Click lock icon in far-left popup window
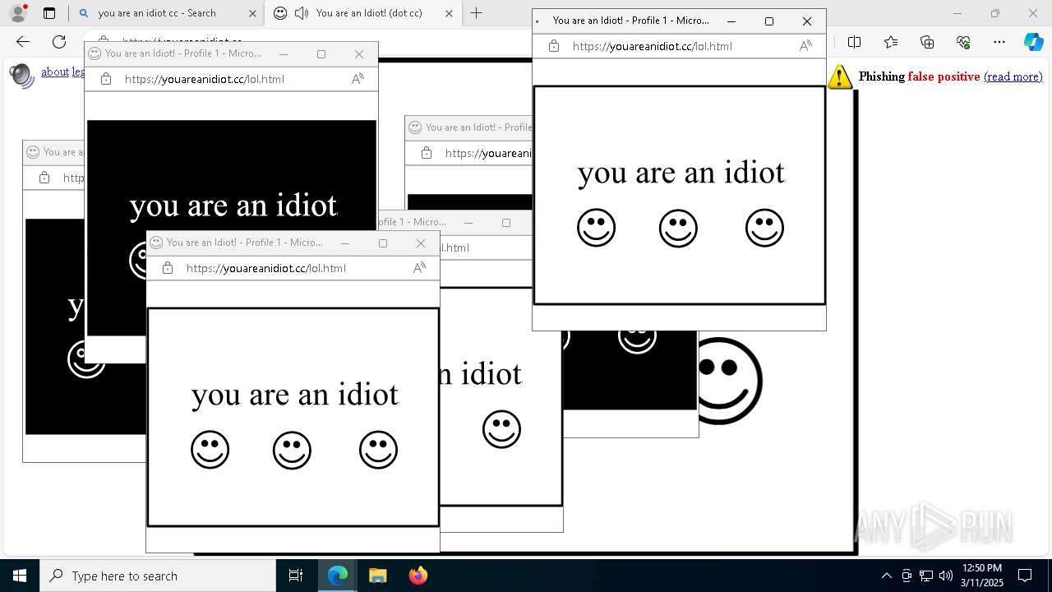 pyautogui.click(x=44, y=178)
